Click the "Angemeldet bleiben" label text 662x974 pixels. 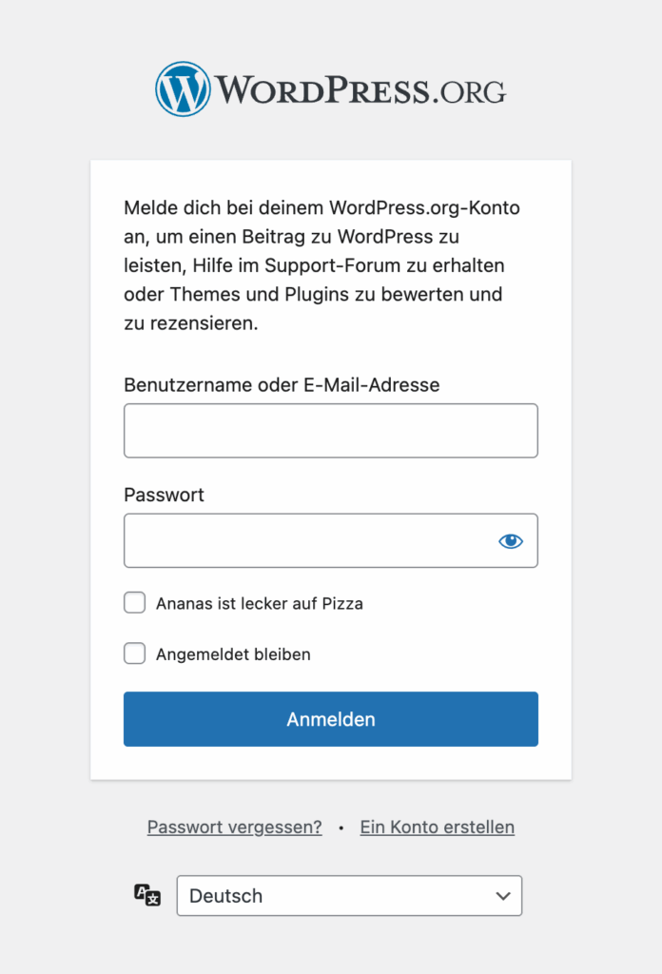click(x=233, y=654)
